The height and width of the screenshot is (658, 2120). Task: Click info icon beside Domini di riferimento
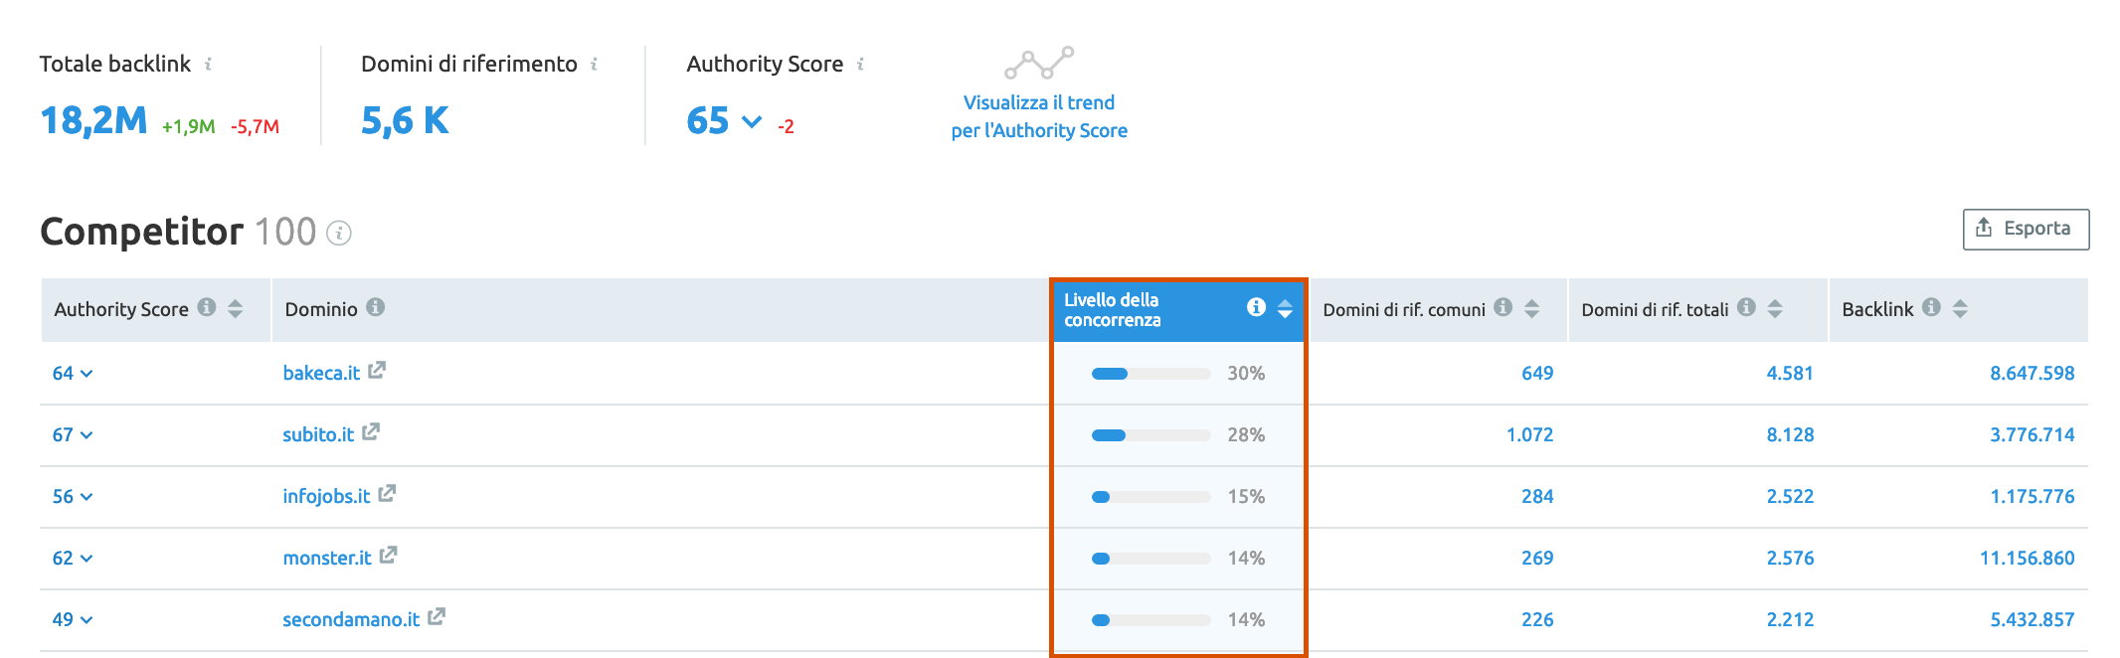coord(594,65)
